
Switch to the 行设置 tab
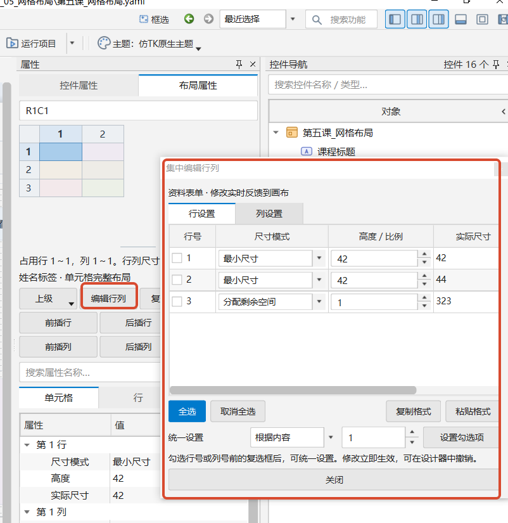(201, 214)
